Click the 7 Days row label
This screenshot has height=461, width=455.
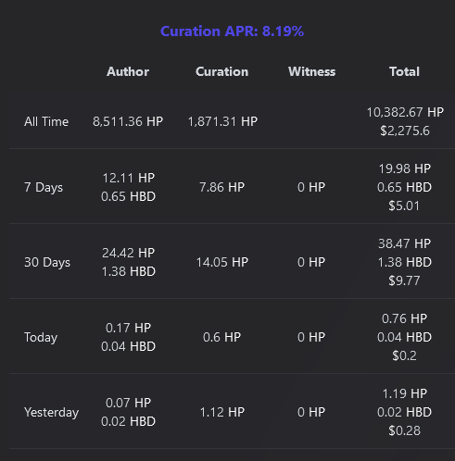point(44,187)
